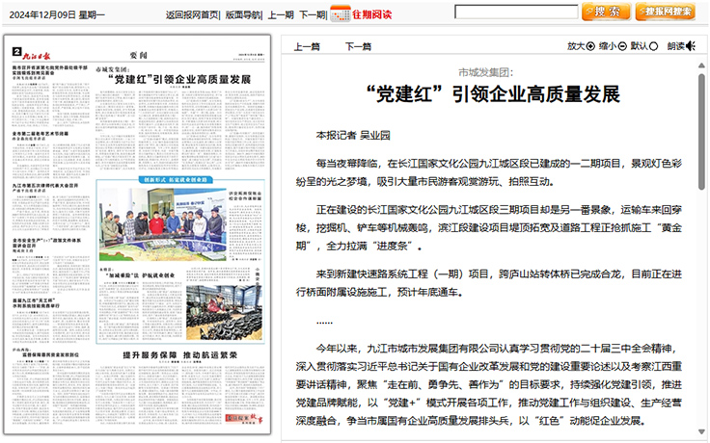Go to 返回报网首页 homepage link
710x443 pixels.
point(191,13)
